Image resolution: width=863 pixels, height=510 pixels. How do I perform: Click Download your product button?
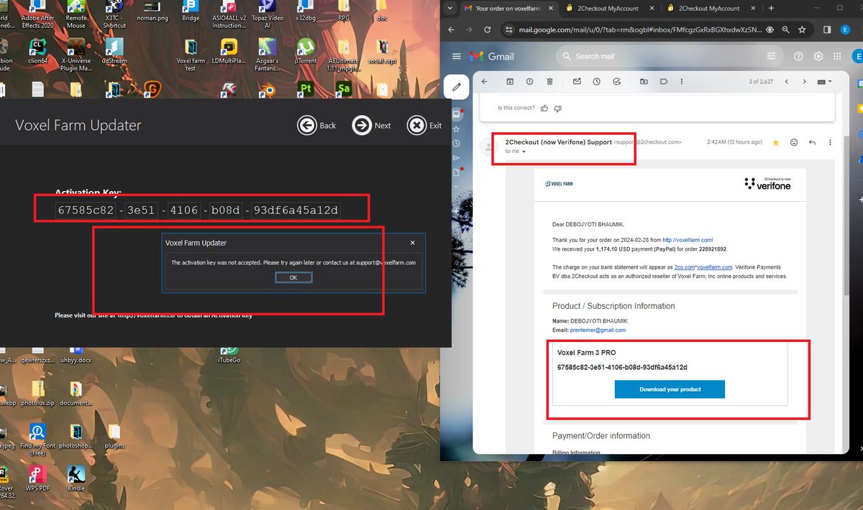(670, 389)
